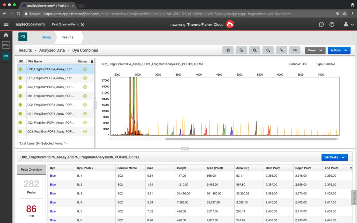The height and width of the screenshot is (223, 357).
Task: Activate the zoom-to-region tool
Action: [241, 50]
